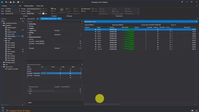Open the From date dropdown
Image resolution: width=199 pixels, height=112 pixels.
point(20,9)
